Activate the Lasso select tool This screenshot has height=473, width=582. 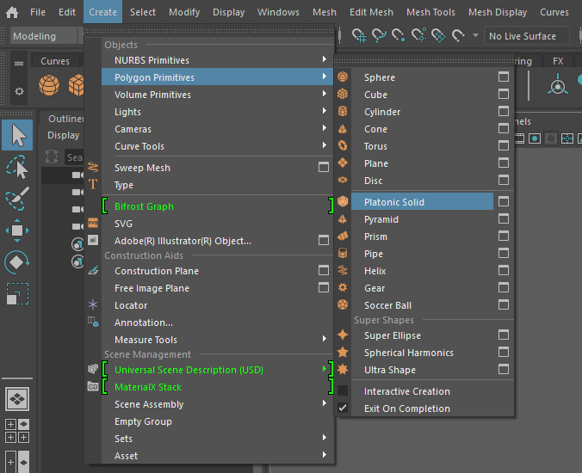17,167
